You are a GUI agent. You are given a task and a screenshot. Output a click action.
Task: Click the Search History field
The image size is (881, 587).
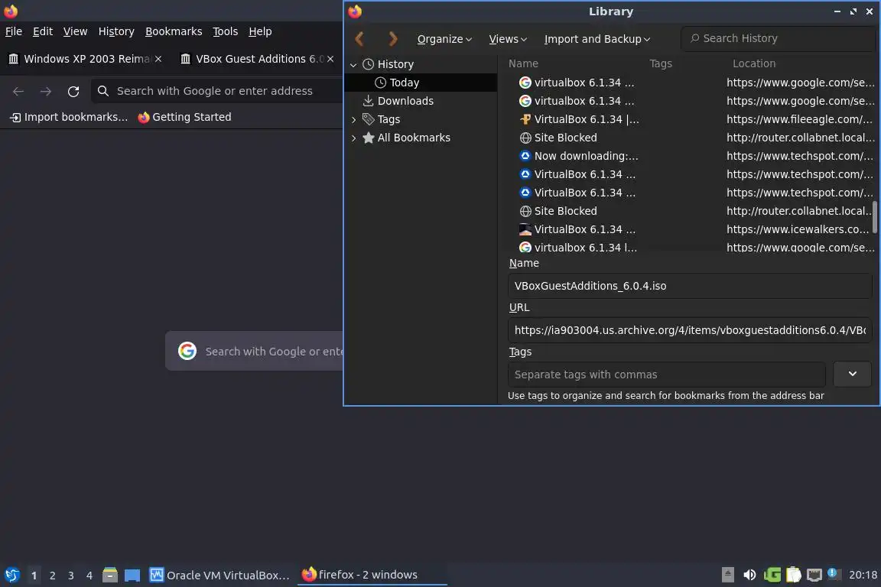click(778, 38)
